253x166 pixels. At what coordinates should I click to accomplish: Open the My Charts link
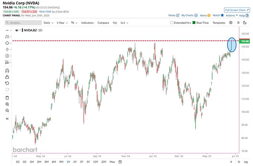click(x=189, y=15)
